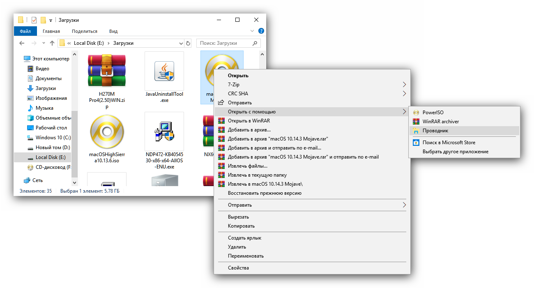Click the blue help question mark icon
Image resolution: width=534 pixels, height=288 pixels.
pos(261,31)
